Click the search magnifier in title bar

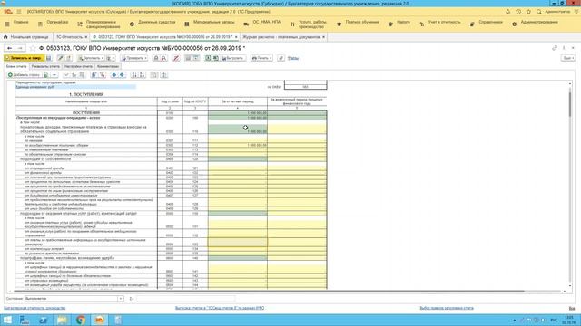point(538,12)
